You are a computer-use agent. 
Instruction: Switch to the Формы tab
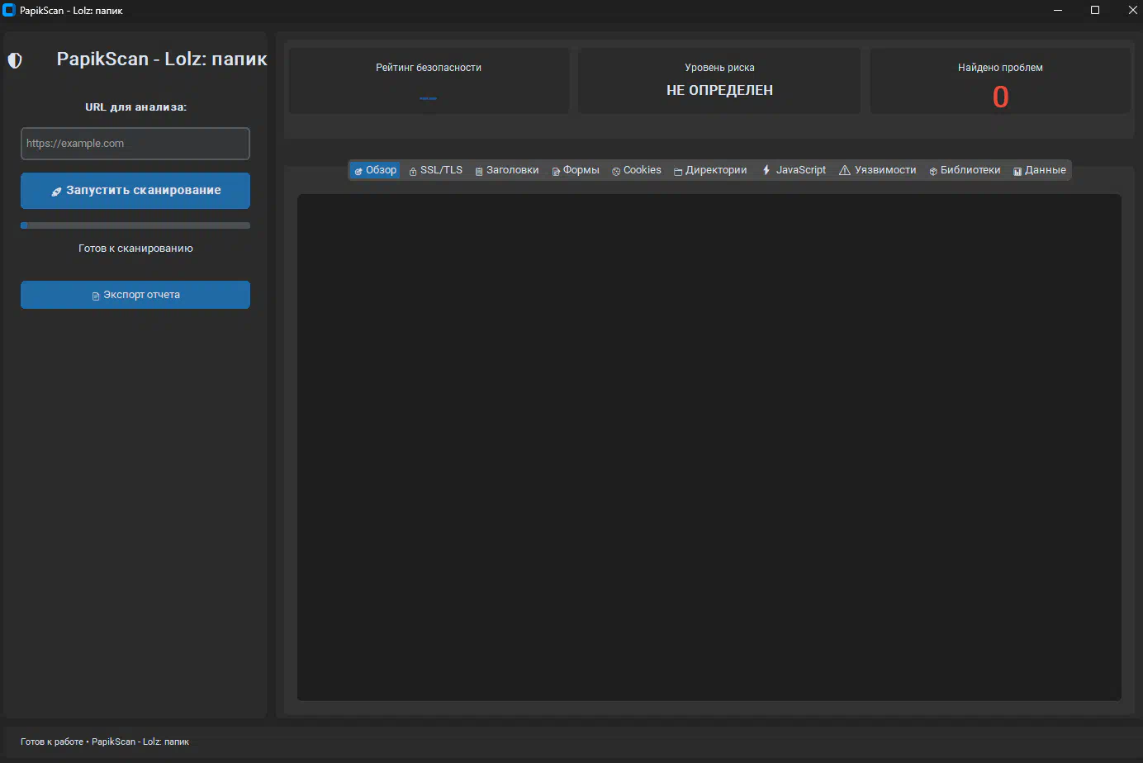click(576, 170)
